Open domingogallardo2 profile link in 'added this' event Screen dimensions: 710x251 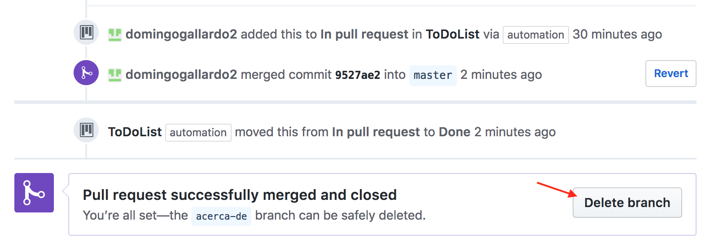tap(181, 35)
